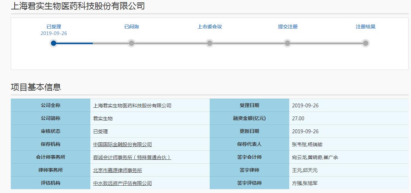Click the page title 上海君实生物医药科技股份有限公司
The image size is (411, 193).
[78, 6]
